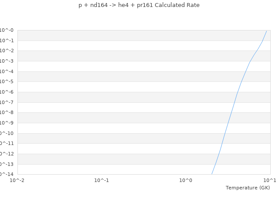Click the 10^-1 y-axis tick label
Screen dimensions: 279x209
click(x=7, y=40)
